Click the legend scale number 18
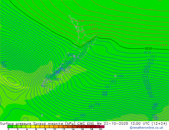 click(91, 129)
